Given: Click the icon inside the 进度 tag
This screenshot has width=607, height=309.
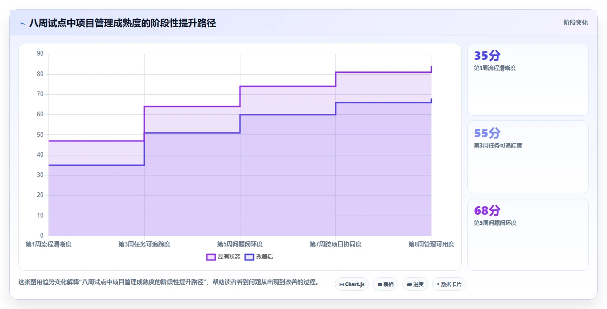Looking at the screenshot, I should 409,284.
